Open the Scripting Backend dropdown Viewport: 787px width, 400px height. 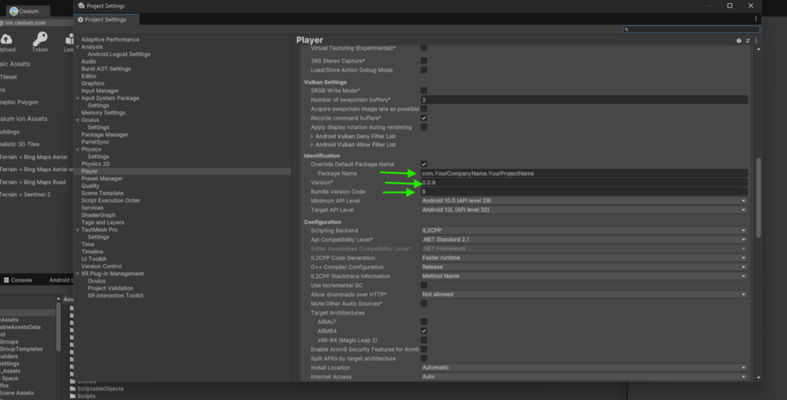(x=583, y=230)
